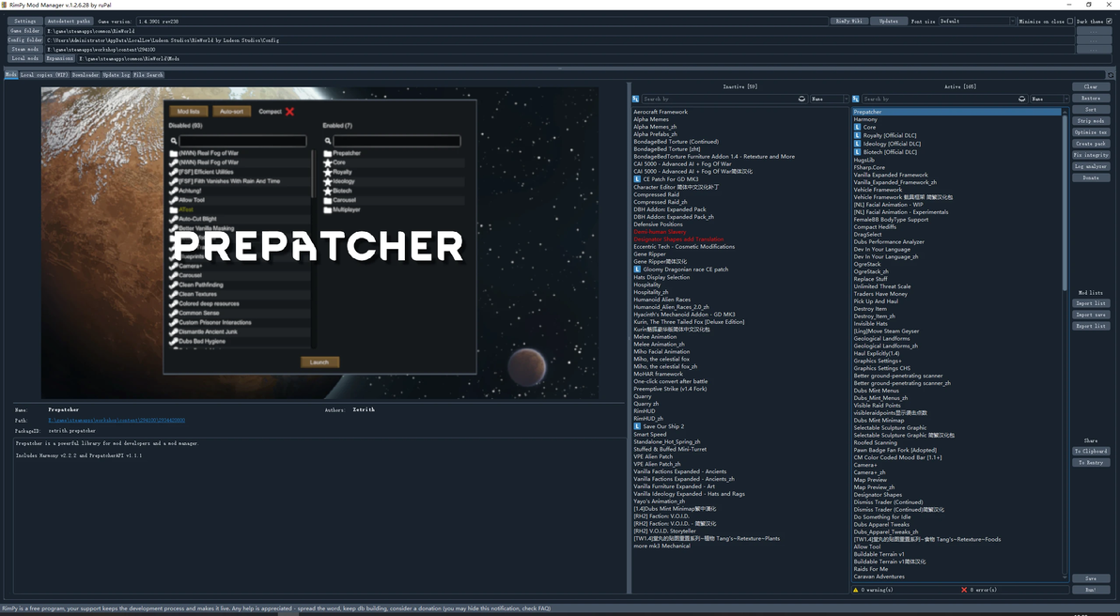This screenshot has height=616, width=1120.
Task: Toggle the Dark theme checkbox
Action: pyautogui.click(x=1109, y=22)
